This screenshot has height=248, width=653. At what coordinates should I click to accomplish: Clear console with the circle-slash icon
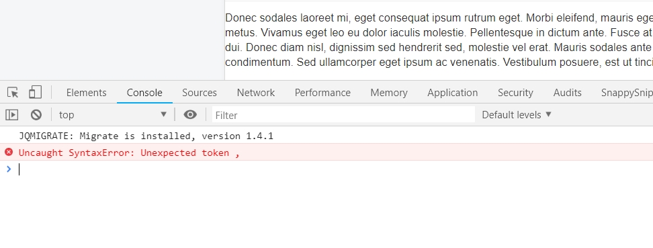tap(36, 115)
